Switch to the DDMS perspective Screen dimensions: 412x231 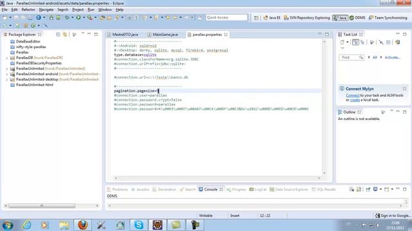pos(357,18)
